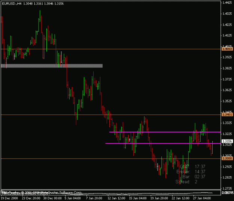
Task: Click the 5 Jan 04:00 time label
Action: (x=73, y=198)
